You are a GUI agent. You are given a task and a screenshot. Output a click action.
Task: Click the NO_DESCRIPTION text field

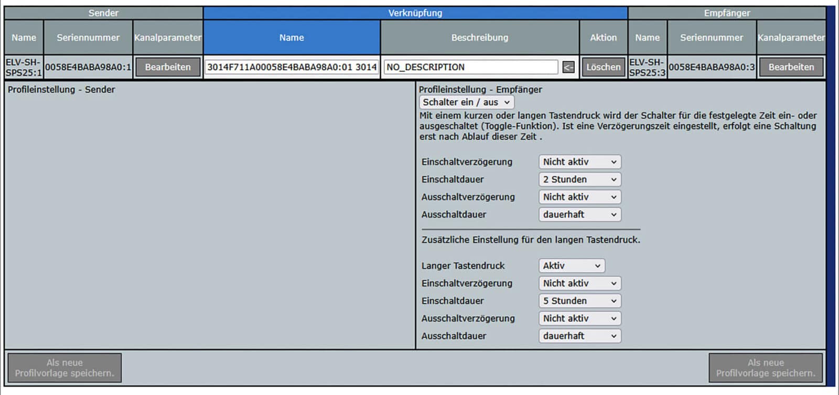pyautogui.click(x=470, y=67)
